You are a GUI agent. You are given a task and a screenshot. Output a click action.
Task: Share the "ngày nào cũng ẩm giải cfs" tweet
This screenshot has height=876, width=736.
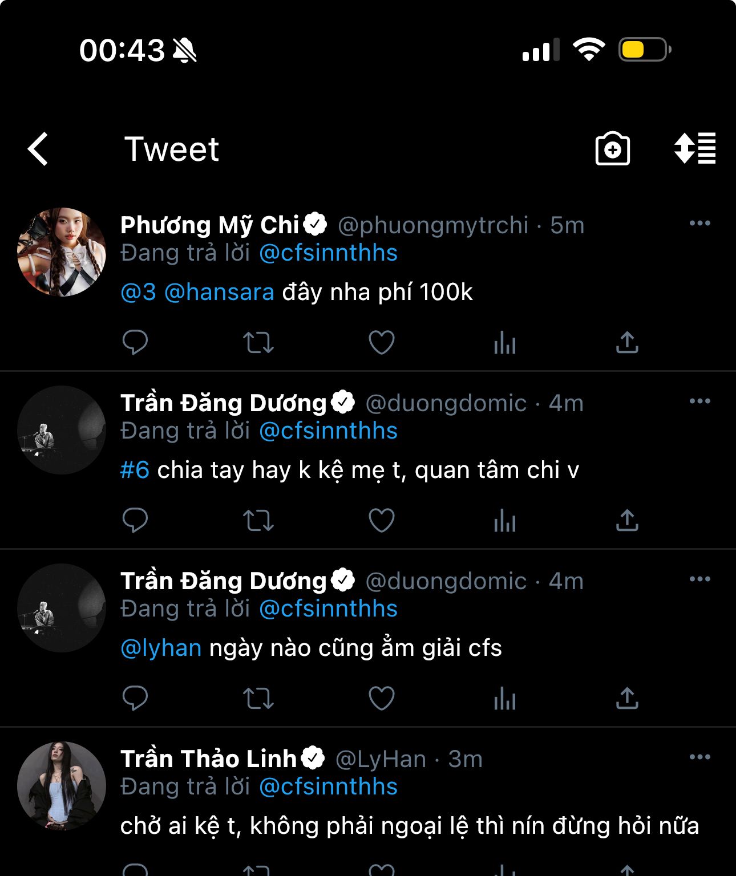tap(627, 699)
